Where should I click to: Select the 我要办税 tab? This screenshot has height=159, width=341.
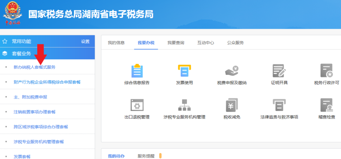pos(146,43)
